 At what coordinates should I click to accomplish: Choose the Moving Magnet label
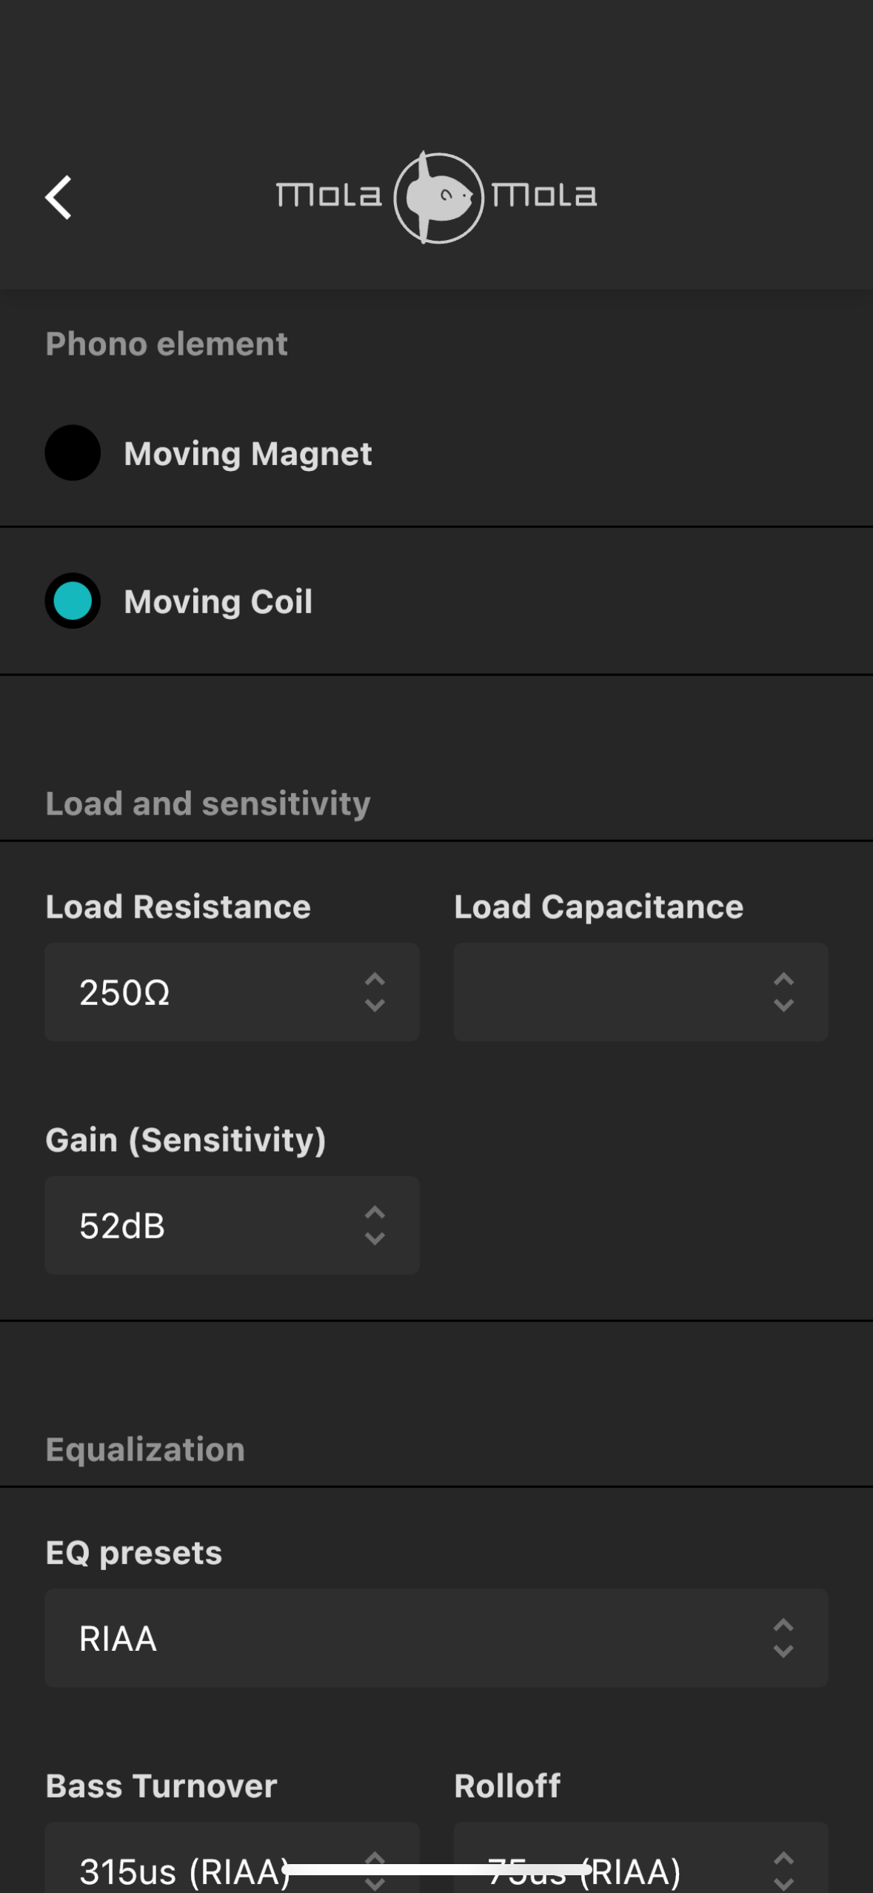(x=247, y=453)
